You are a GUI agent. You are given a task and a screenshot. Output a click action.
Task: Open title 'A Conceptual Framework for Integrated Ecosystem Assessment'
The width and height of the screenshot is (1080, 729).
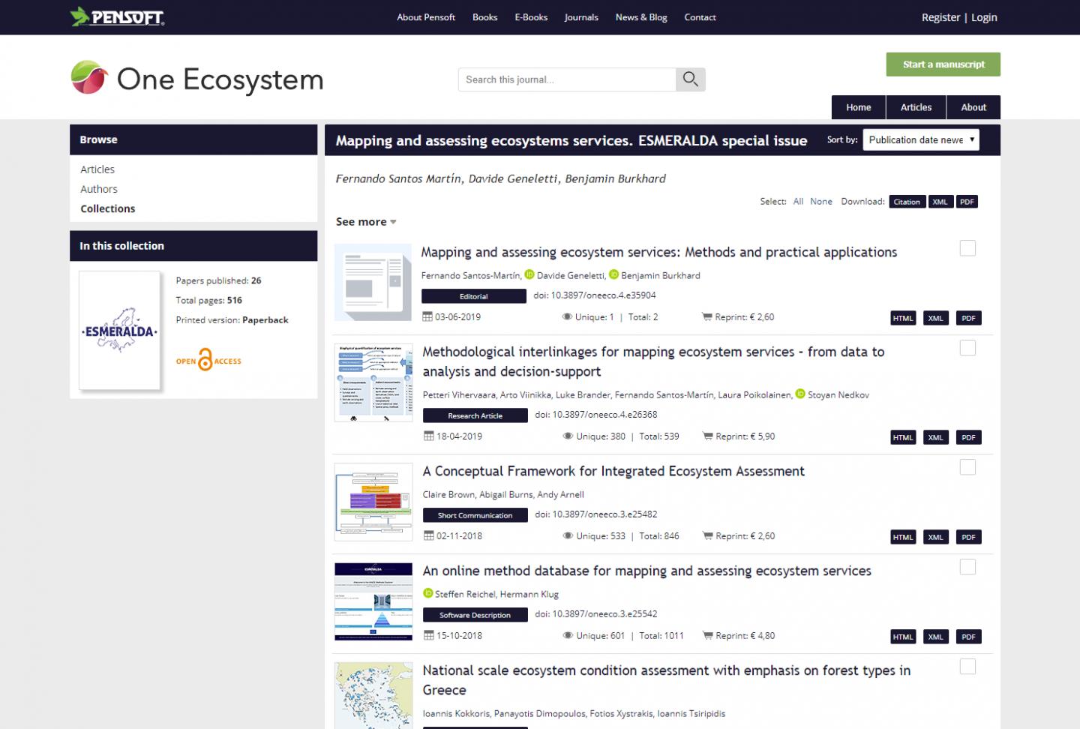(x=613, y=471)
